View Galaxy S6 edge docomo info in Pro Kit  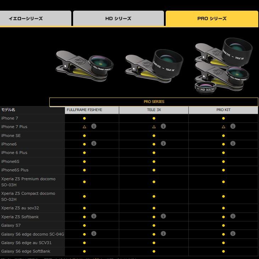click(233, 234)
